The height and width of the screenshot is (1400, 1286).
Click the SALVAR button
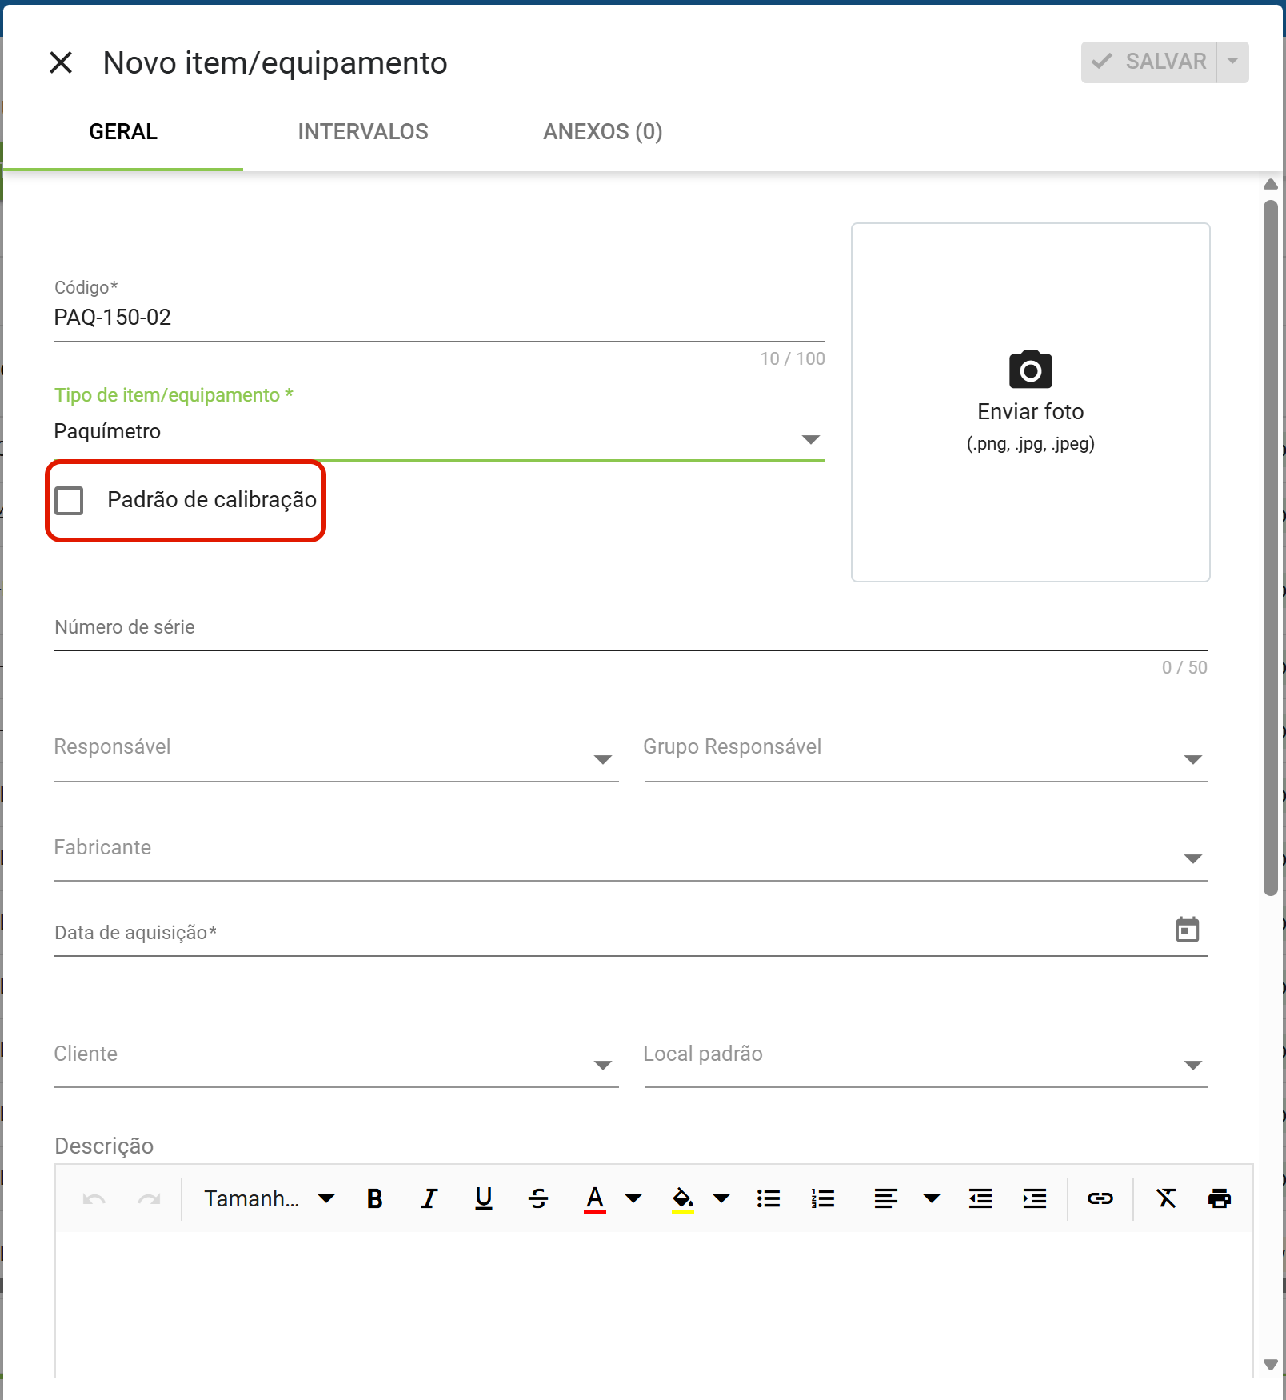pos(1149,62)
